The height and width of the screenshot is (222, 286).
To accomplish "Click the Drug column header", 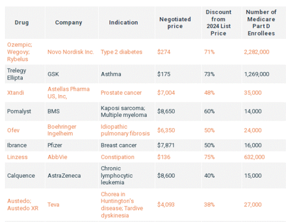I will coord(22,22).
